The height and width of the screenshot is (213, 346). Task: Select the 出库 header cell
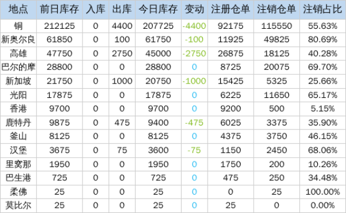pyautogui.click(x=122, y=9)
